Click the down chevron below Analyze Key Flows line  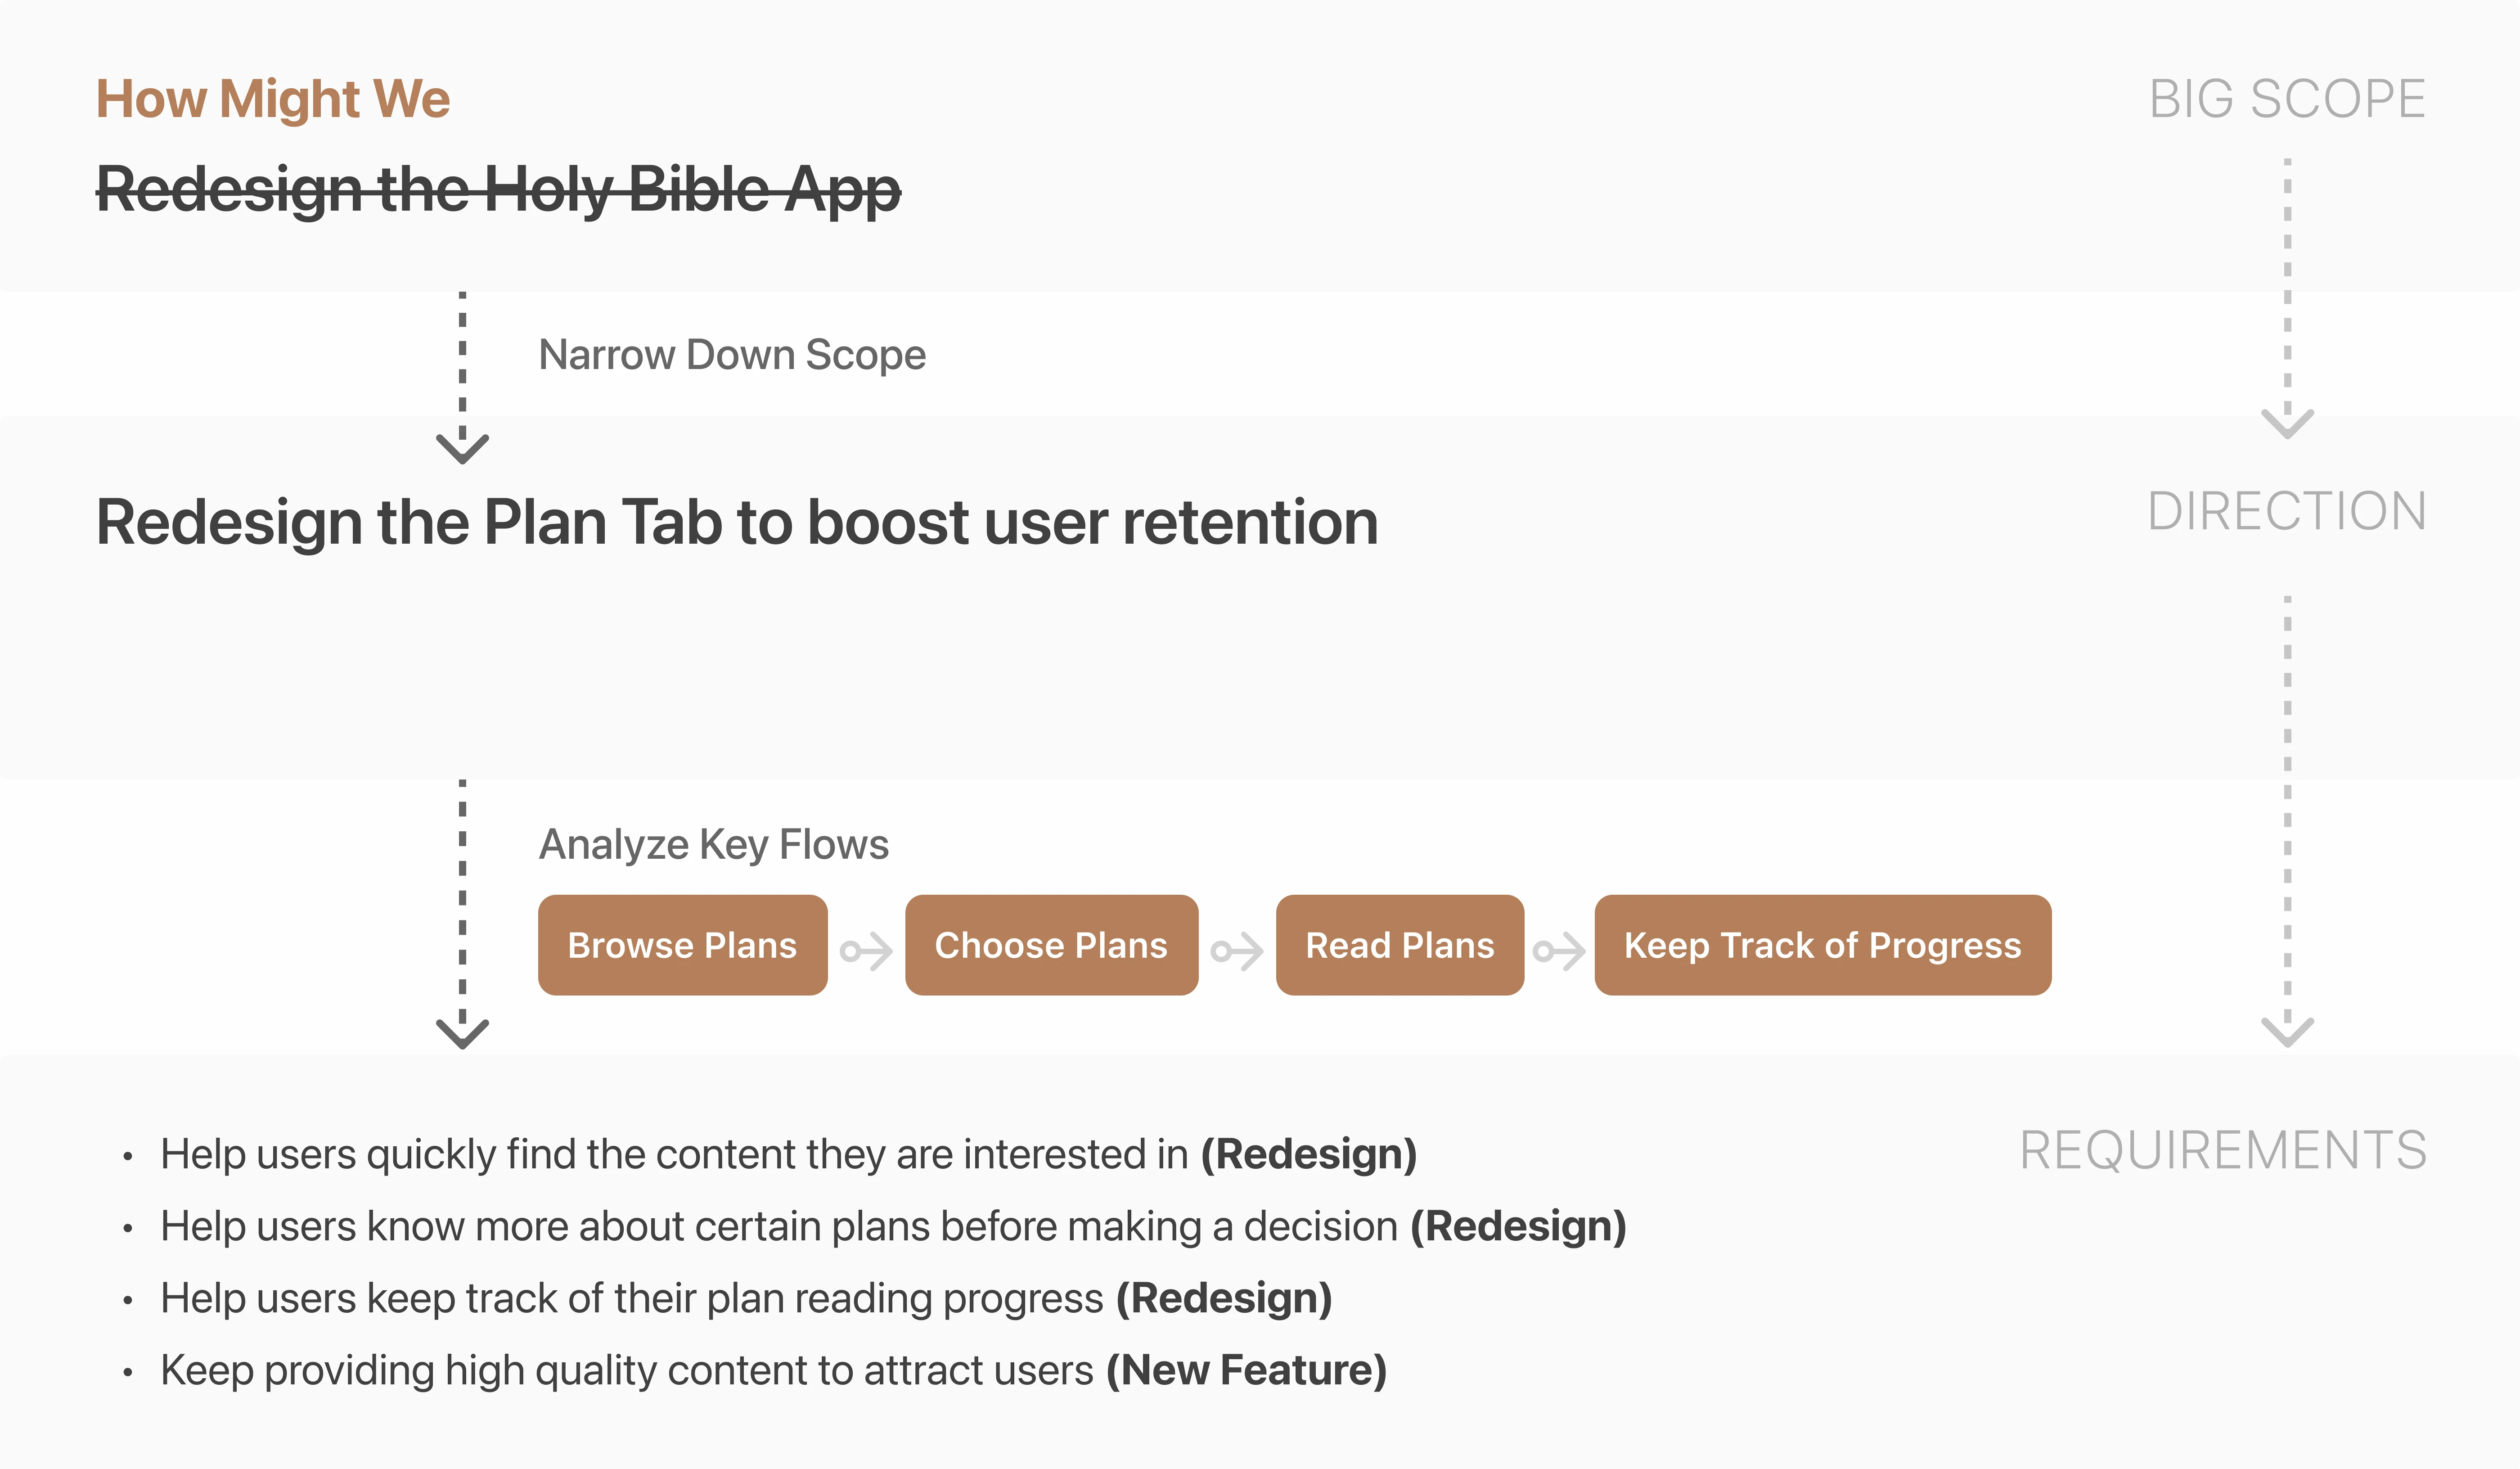click(x=462, y=1032)
